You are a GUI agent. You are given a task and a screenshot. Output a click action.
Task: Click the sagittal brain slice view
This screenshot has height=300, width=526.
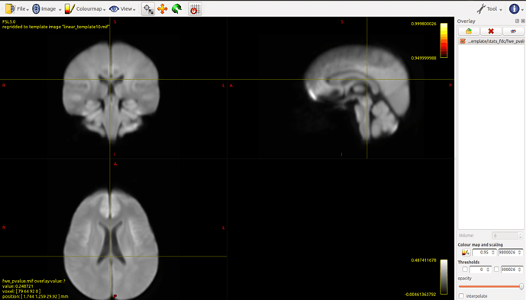point(357,92)
